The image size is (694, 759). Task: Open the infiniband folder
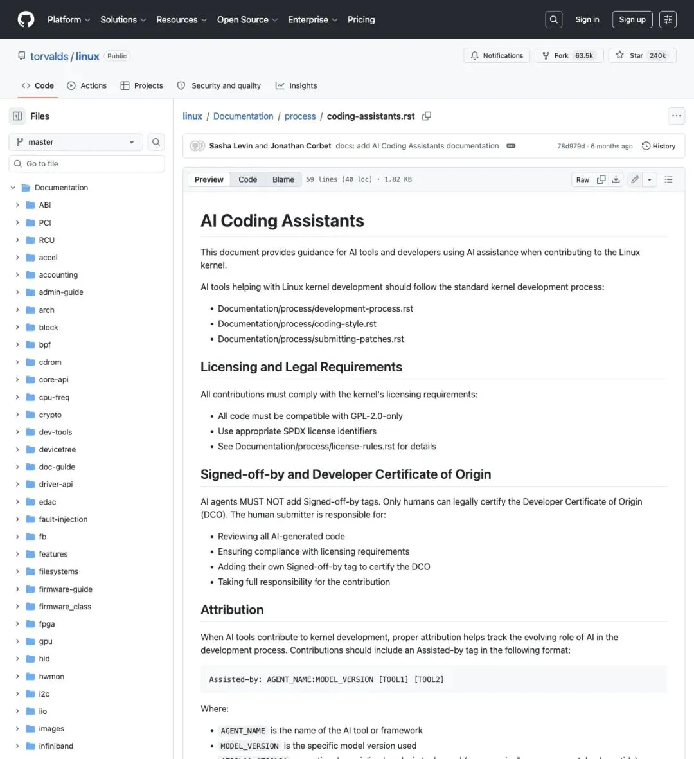[x=56, y=746]
